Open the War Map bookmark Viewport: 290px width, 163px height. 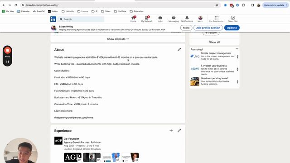click(8, 11)
